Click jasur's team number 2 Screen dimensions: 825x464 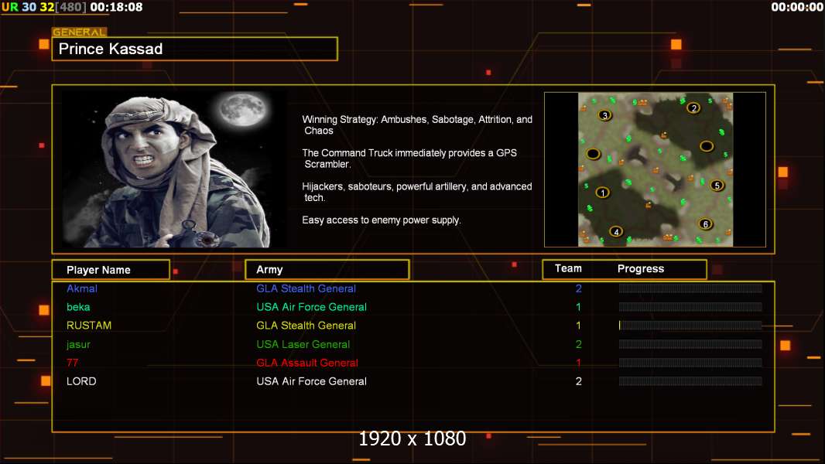pyautogui.click(x=579, y=344)
